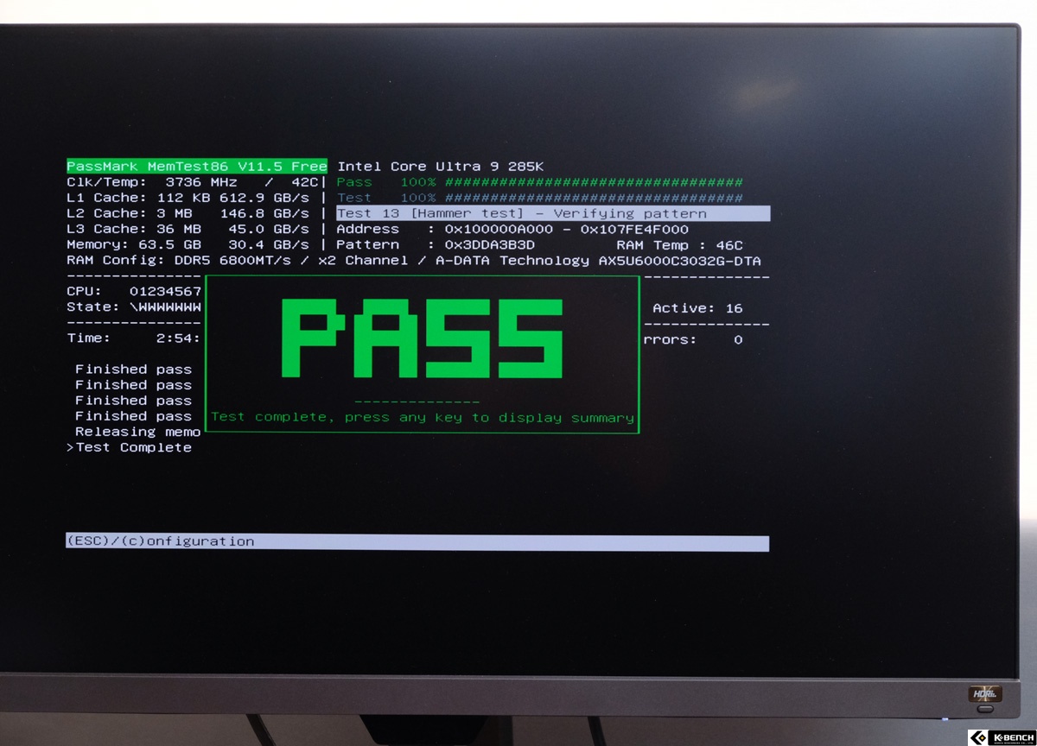
Task: Click the Clk/Temp 3736 MHz reading
Action: tap(194, 182)
